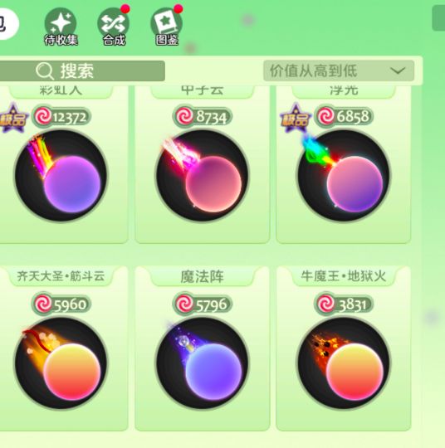
Task: Tap the 极品 star badge on 6858 card
Action: pyautogui.click(x=295, y=119)
